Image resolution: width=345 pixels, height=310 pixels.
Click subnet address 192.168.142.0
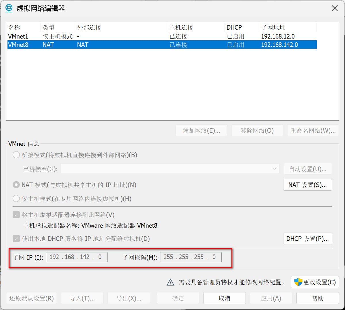click(x=279, y=45)
